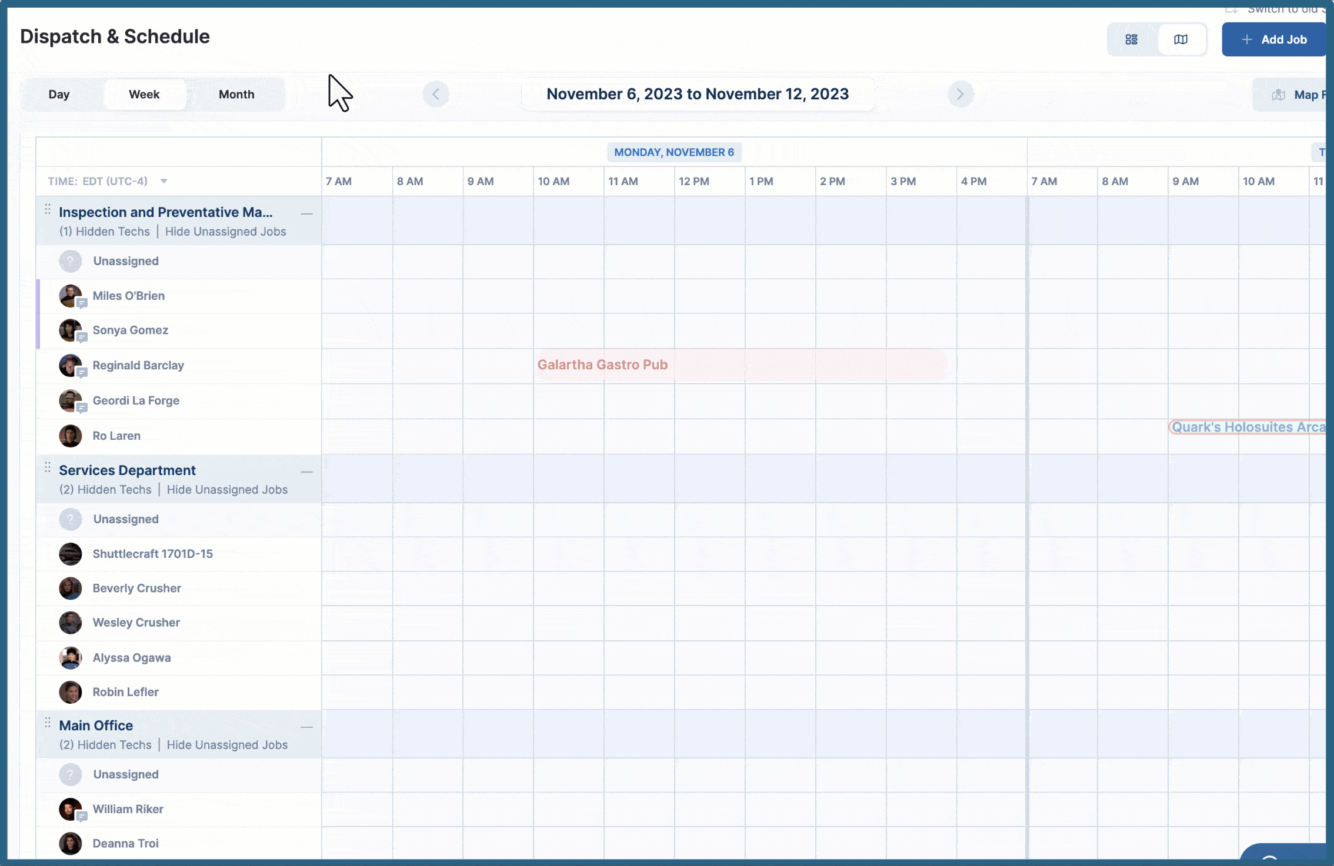Viewport: 1334px width, 866px height.
Task: Hide Unassigned Jobs in Services Department
Action: [x=227, y=490]
